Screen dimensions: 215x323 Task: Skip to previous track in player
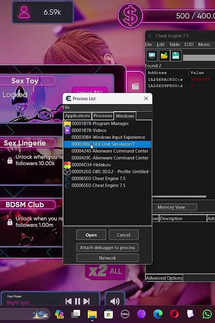(69, 301)
